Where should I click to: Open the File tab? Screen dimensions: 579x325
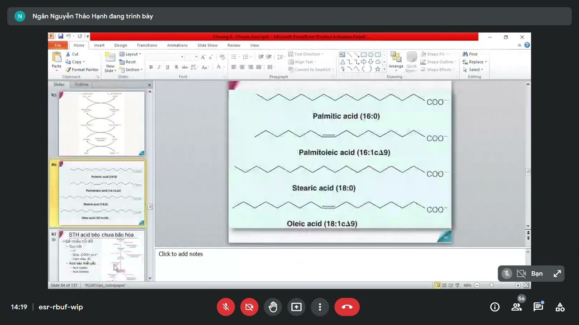(x=58, y=45)
